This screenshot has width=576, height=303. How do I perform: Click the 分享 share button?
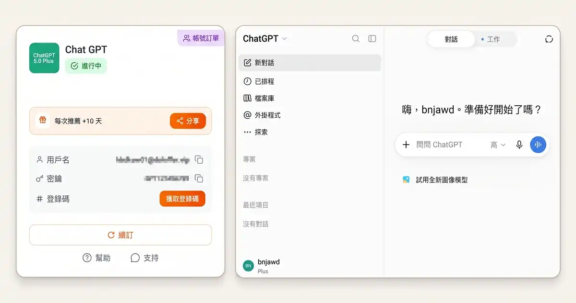[188, 121]
